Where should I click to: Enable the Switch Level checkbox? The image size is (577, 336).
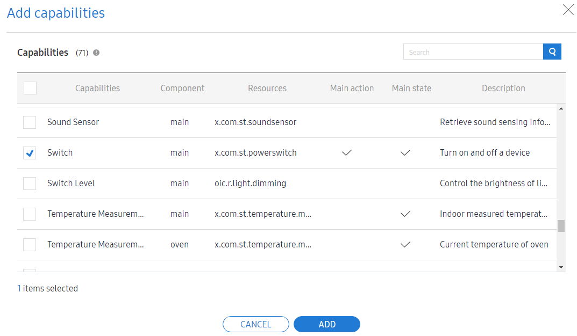[30, 184]
